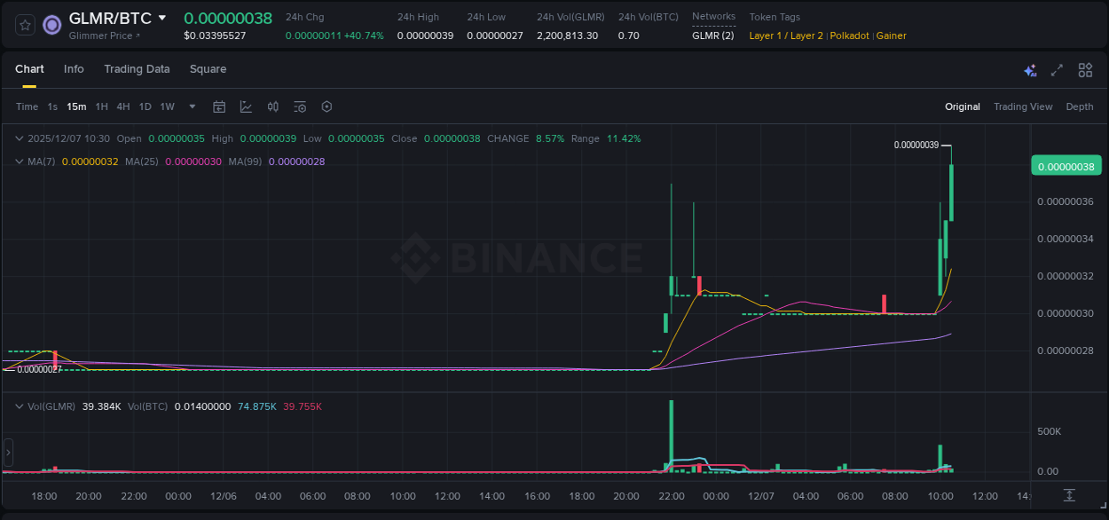Screen dimensions: 1109x520
Task: Open the Square tab
Action: point(208,69)
